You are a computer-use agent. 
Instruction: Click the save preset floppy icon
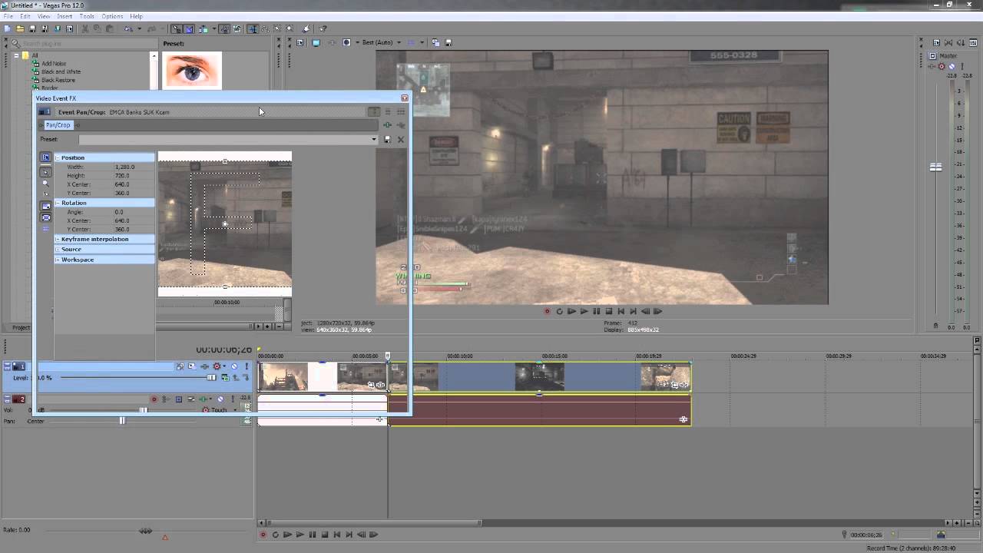coord(387,139)
